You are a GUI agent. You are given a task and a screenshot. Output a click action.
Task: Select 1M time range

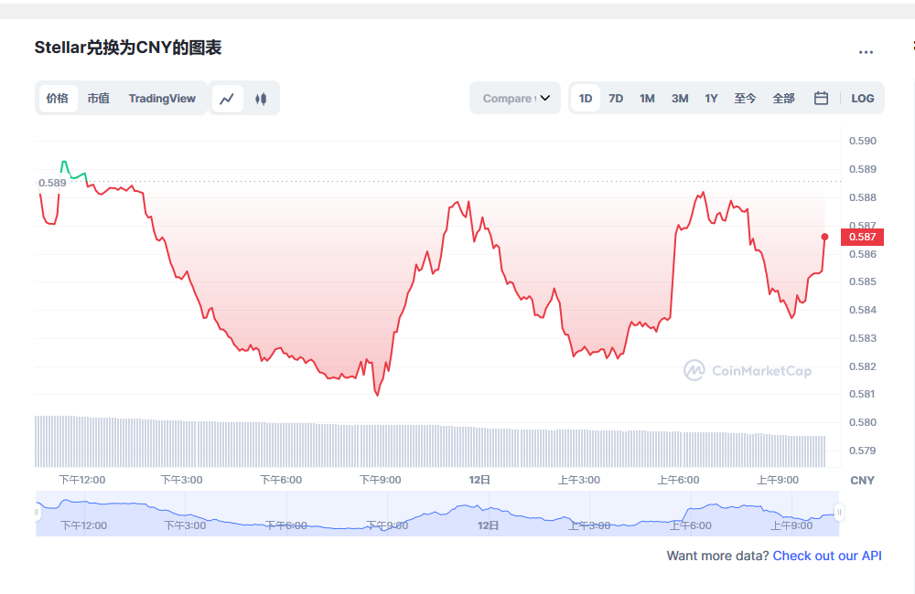[647, 99]
